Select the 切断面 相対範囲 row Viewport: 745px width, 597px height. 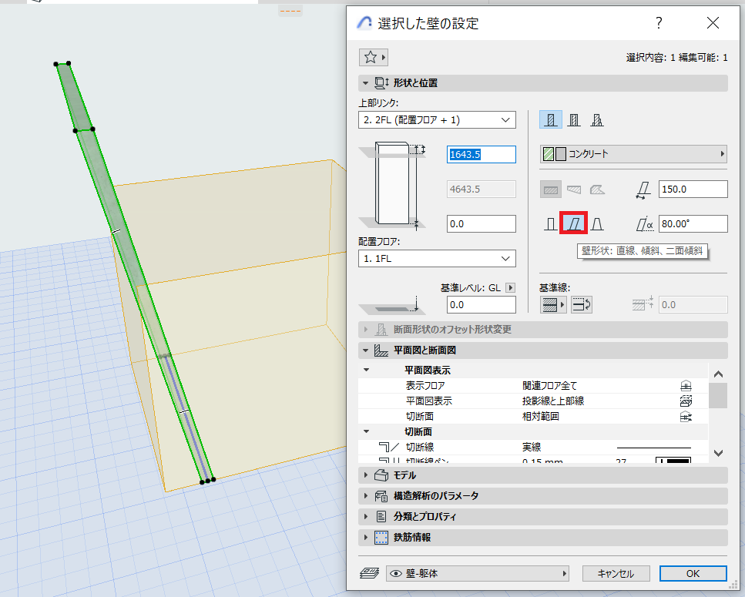[532, 417]
